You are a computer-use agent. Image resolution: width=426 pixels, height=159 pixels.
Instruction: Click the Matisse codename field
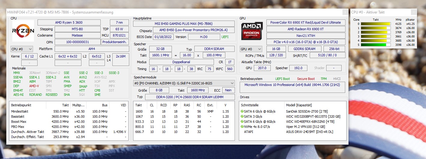pos(78,35)
